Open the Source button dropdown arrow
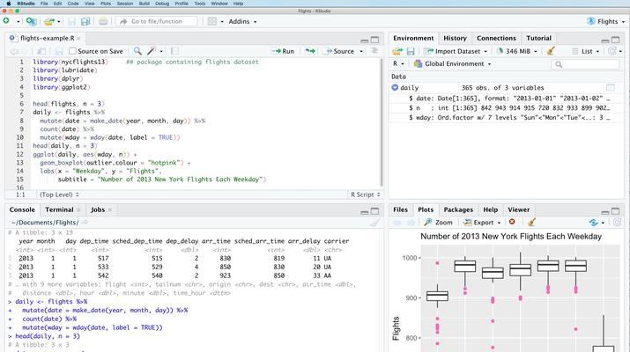The height and width of the screenshot is (352, 630). pyautogui.click(x=360, y=51)
